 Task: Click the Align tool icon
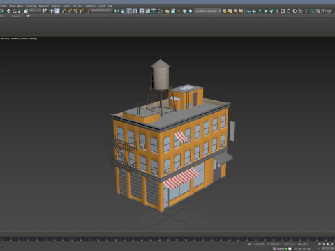click(123, 11)
